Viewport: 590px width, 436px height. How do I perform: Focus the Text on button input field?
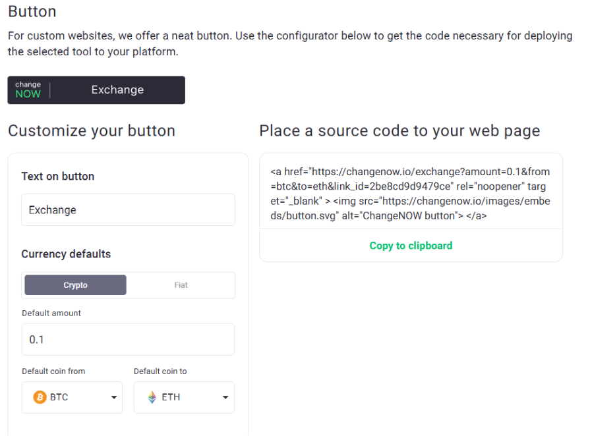(129, 209)
